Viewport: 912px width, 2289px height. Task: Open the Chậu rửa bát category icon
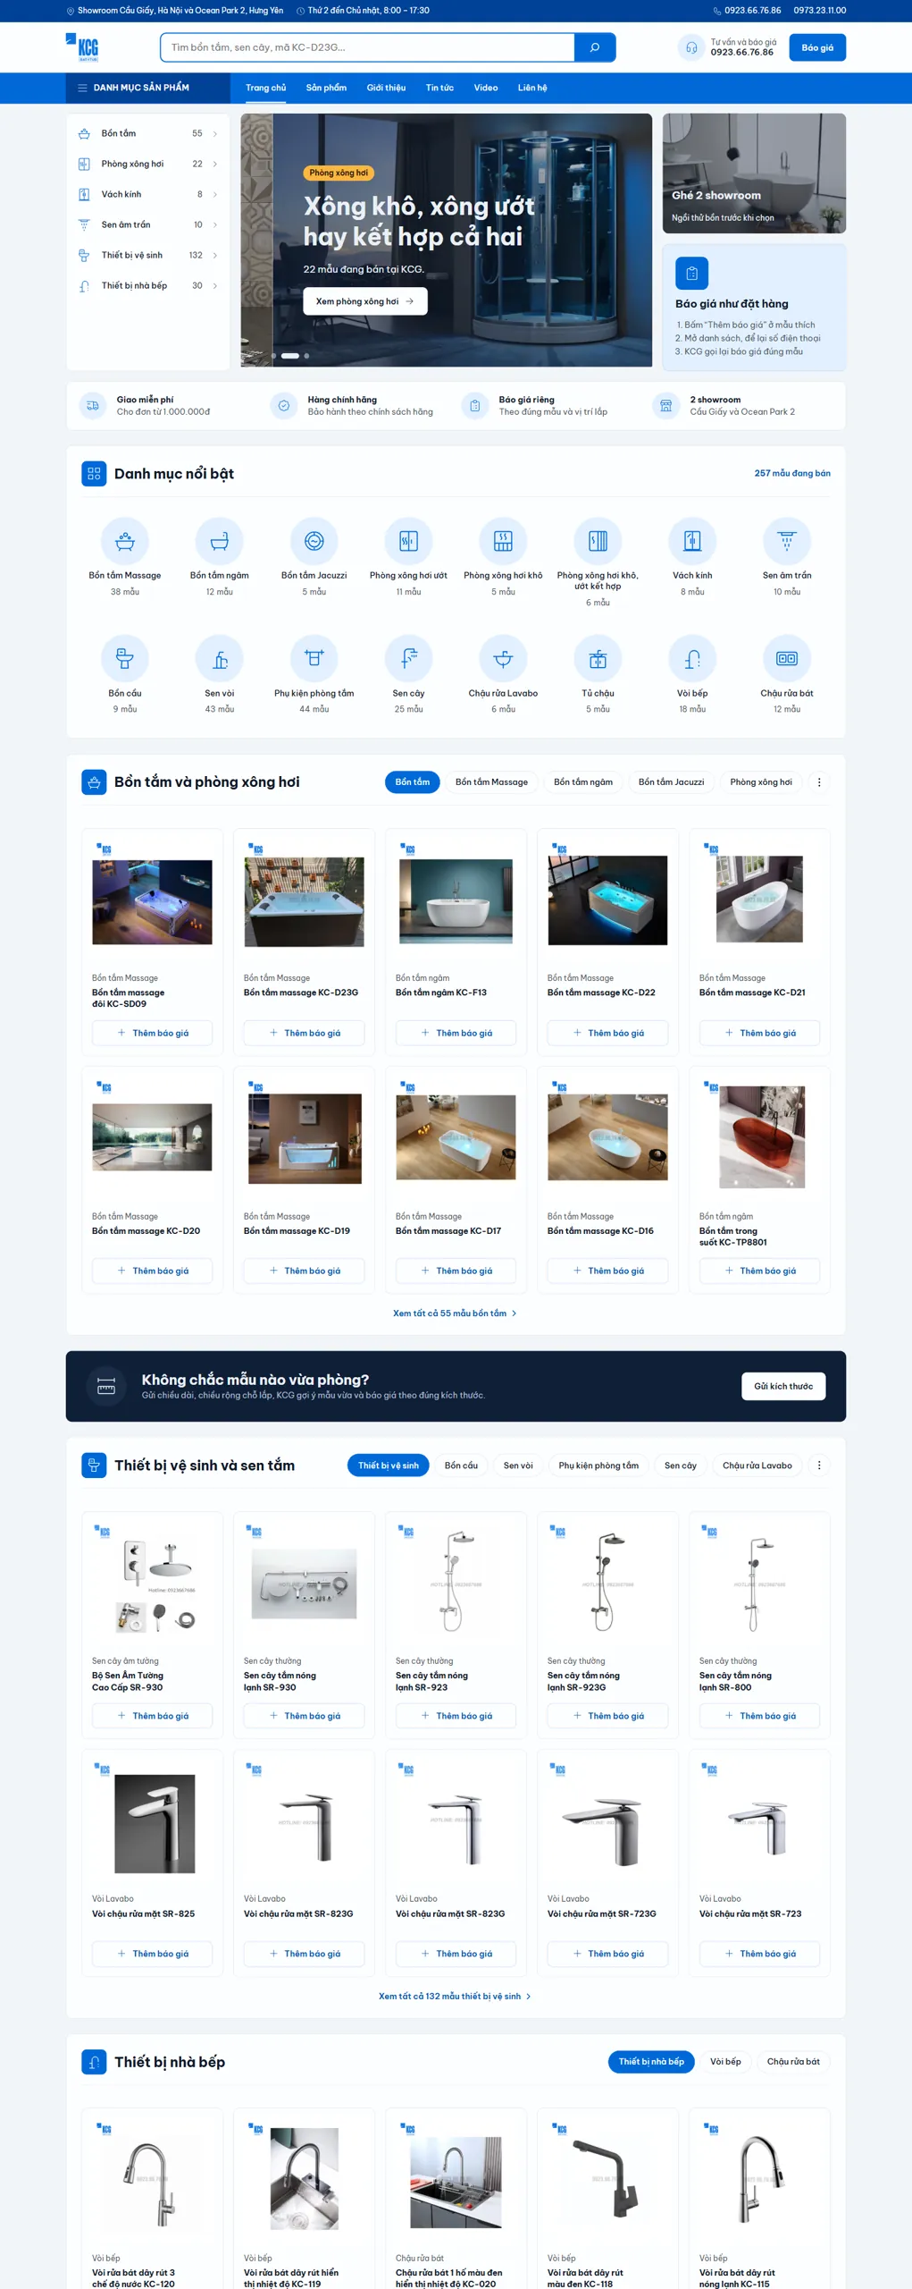787,658
